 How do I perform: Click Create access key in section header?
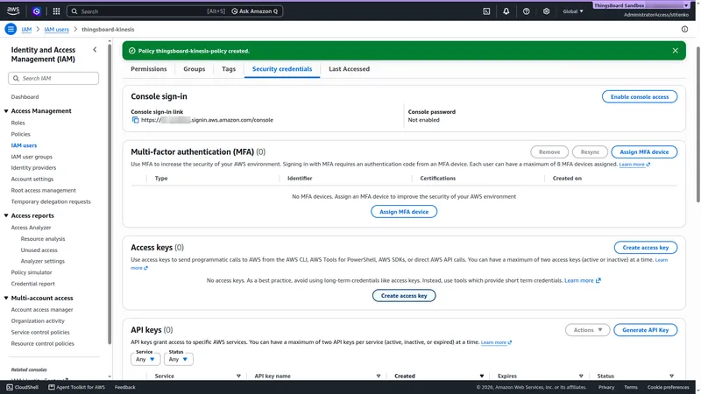click(645, 248)
